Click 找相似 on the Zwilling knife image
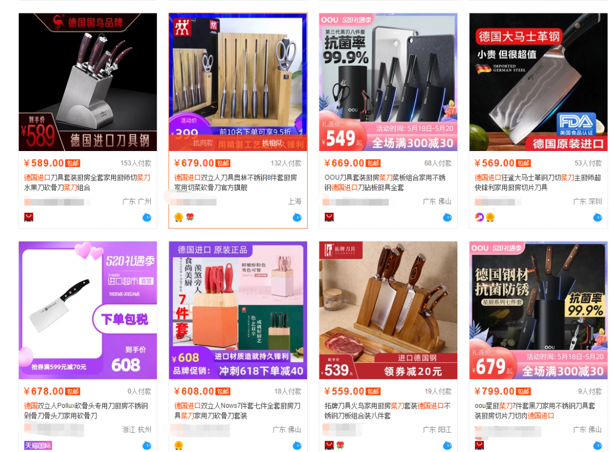The image size is (612, 452). tap(272, 143)
